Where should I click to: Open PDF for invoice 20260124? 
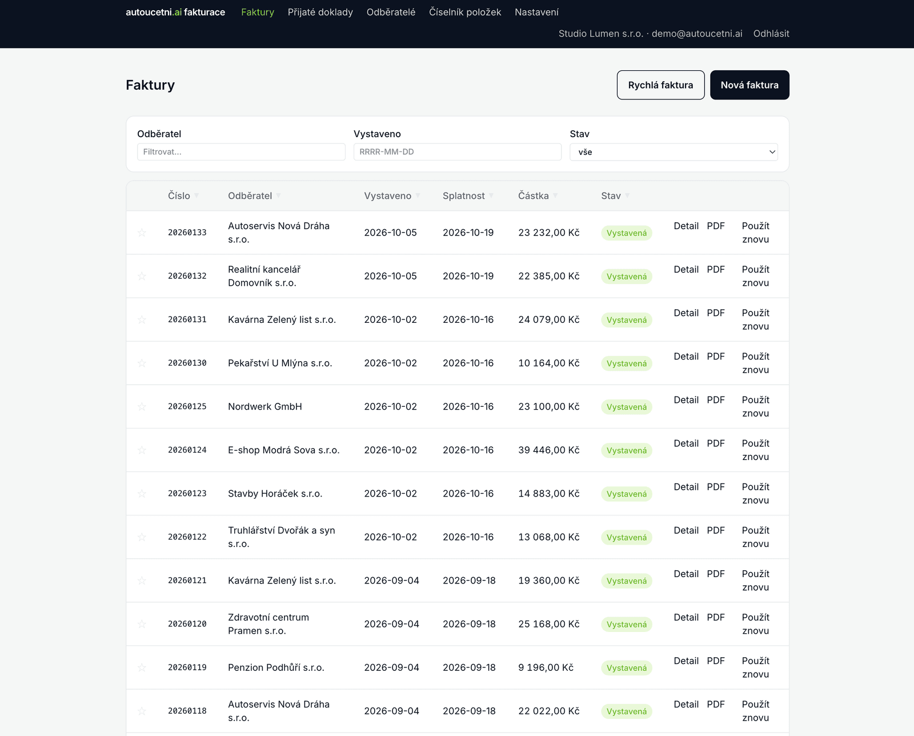(x=716, y=443)
